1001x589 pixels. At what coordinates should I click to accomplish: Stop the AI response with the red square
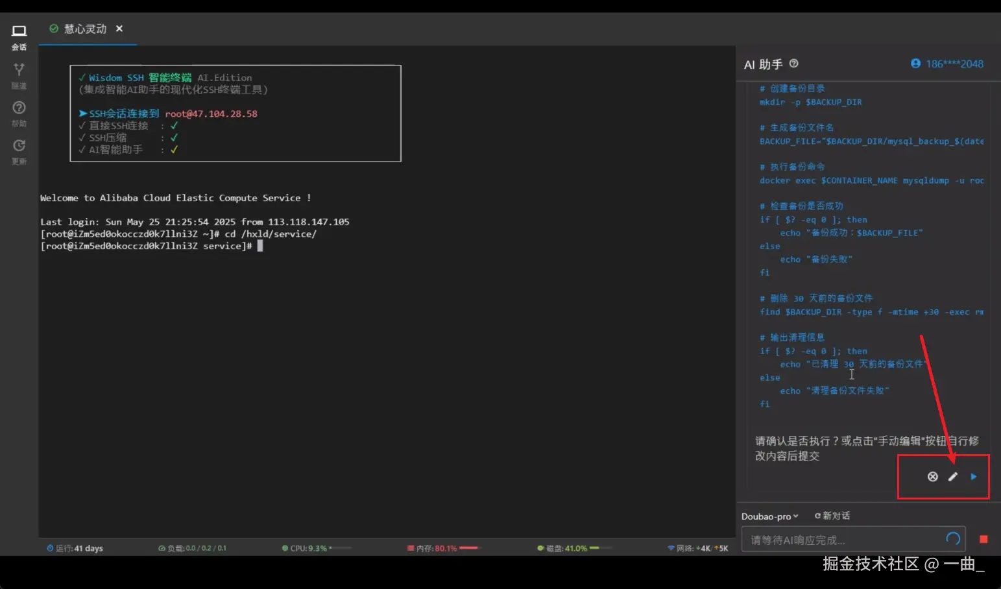[983, 540]
